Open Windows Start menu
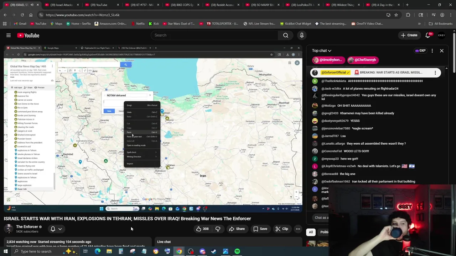456x256 pixels. pos(6,251)
